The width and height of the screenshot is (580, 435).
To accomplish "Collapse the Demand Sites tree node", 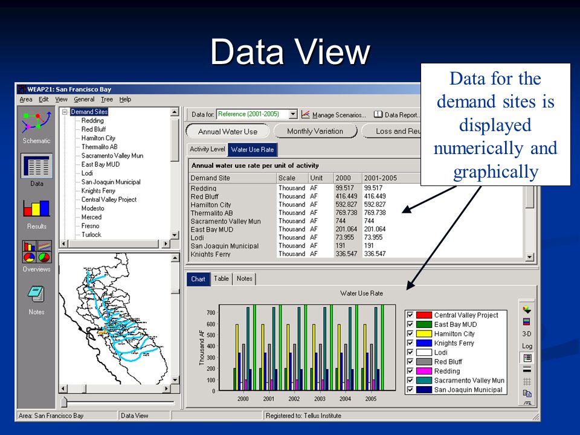I will click(x=65, y=112).
